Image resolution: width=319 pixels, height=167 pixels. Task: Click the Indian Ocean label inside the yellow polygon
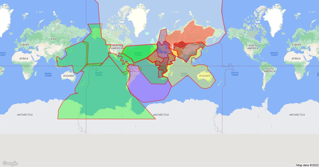click(184, 75)
